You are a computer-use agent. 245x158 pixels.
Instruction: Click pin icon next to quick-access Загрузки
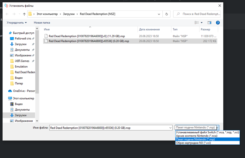(33, 44)
